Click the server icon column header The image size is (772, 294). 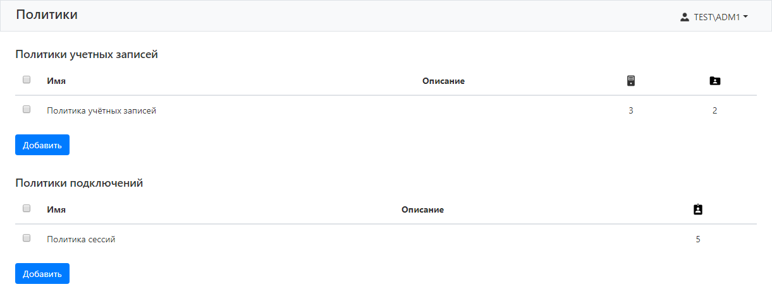pos(630,81)
